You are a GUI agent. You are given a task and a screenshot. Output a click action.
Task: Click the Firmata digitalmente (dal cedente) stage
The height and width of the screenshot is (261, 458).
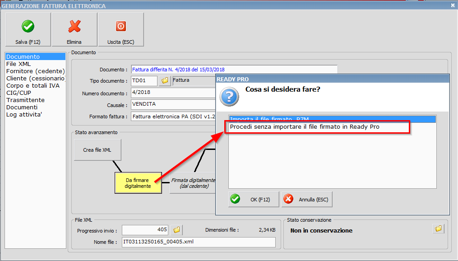193,183
